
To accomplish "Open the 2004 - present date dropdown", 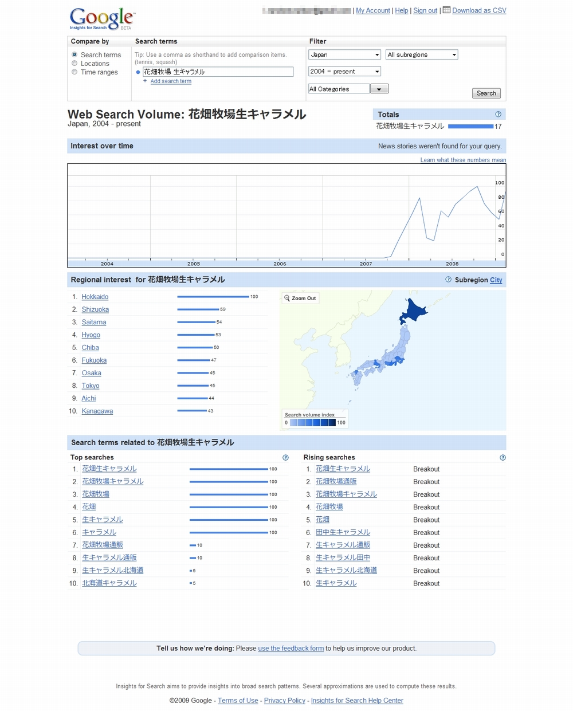I will (344, 71).
